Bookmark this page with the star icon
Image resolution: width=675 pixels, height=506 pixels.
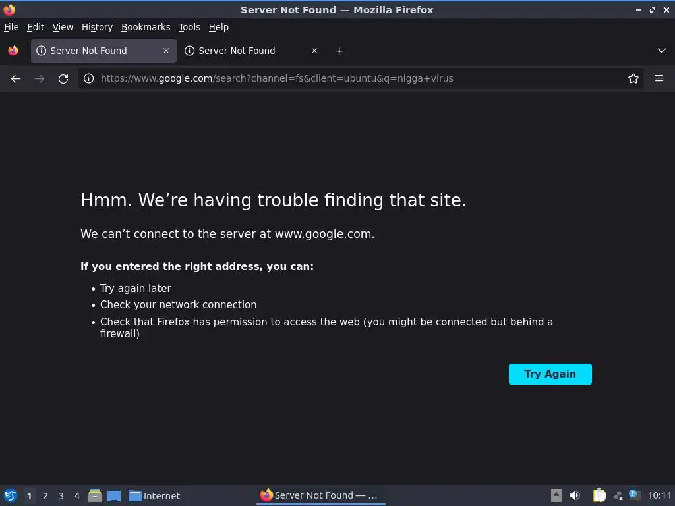[633, 78]
